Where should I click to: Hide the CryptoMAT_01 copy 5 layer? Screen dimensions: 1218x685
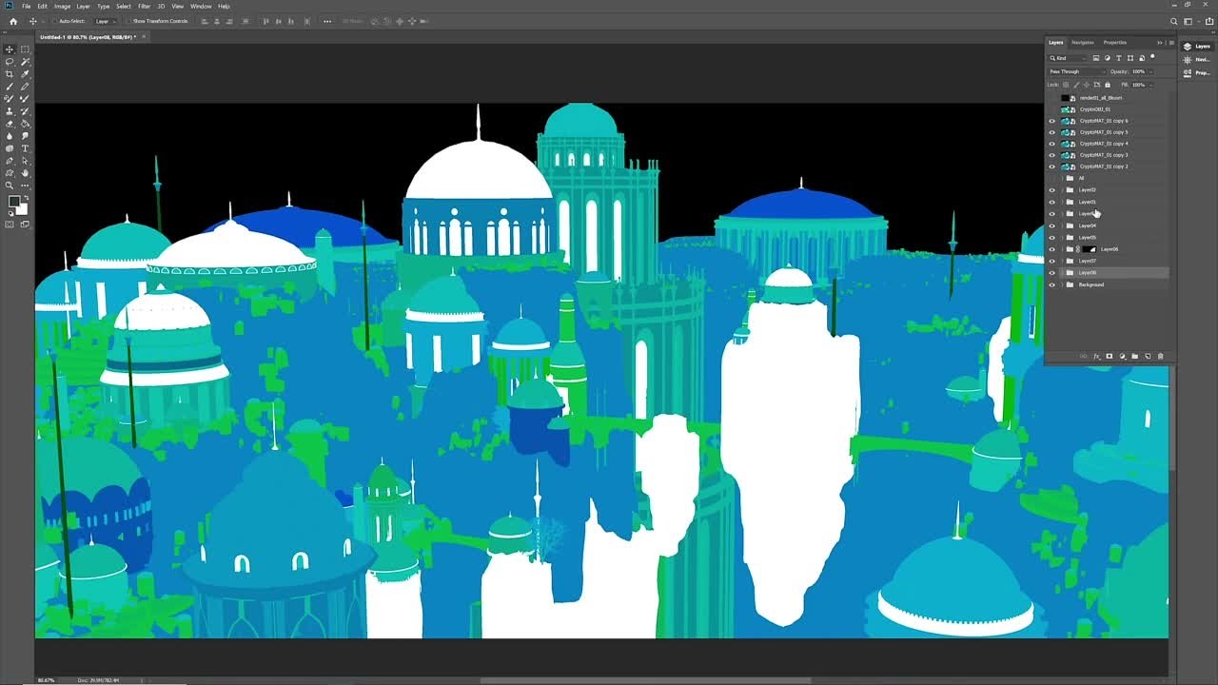tap(1051, 132)
